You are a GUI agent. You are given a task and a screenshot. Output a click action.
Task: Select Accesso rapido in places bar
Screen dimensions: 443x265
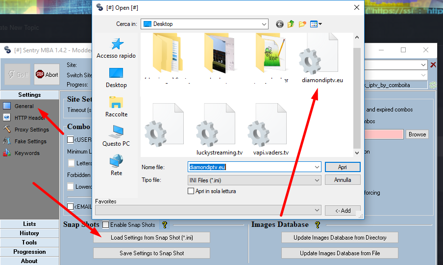[116, 48]
